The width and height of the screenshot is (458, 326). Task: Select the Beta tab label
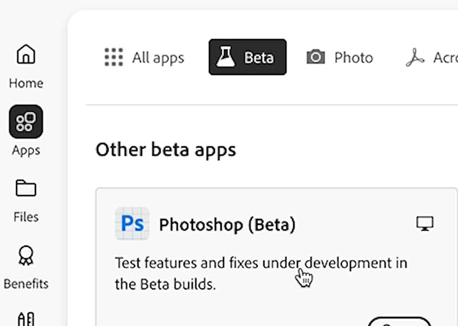point(259,58)
